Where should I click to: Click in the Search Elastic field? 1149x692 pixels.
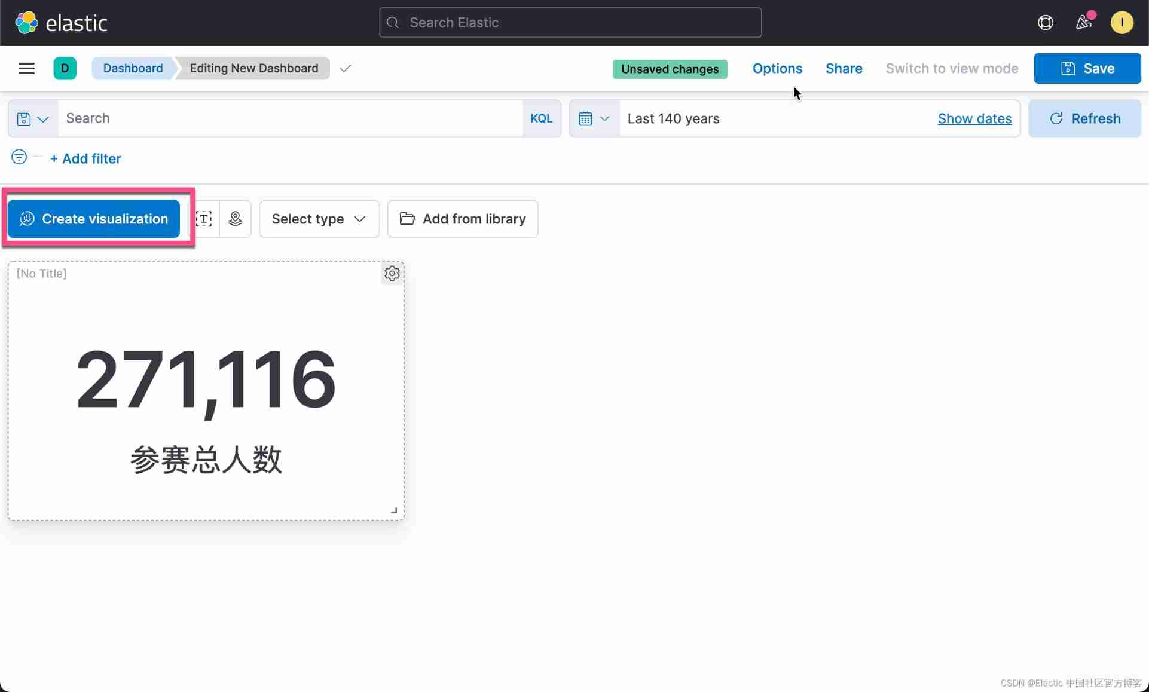[x=570, y=23]
